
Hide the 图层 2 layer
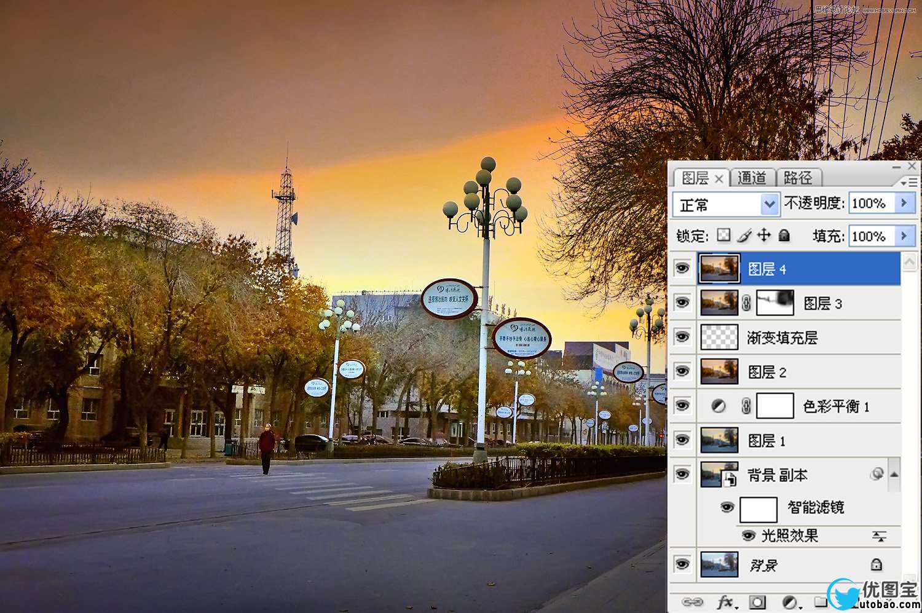tap(682, 371)
